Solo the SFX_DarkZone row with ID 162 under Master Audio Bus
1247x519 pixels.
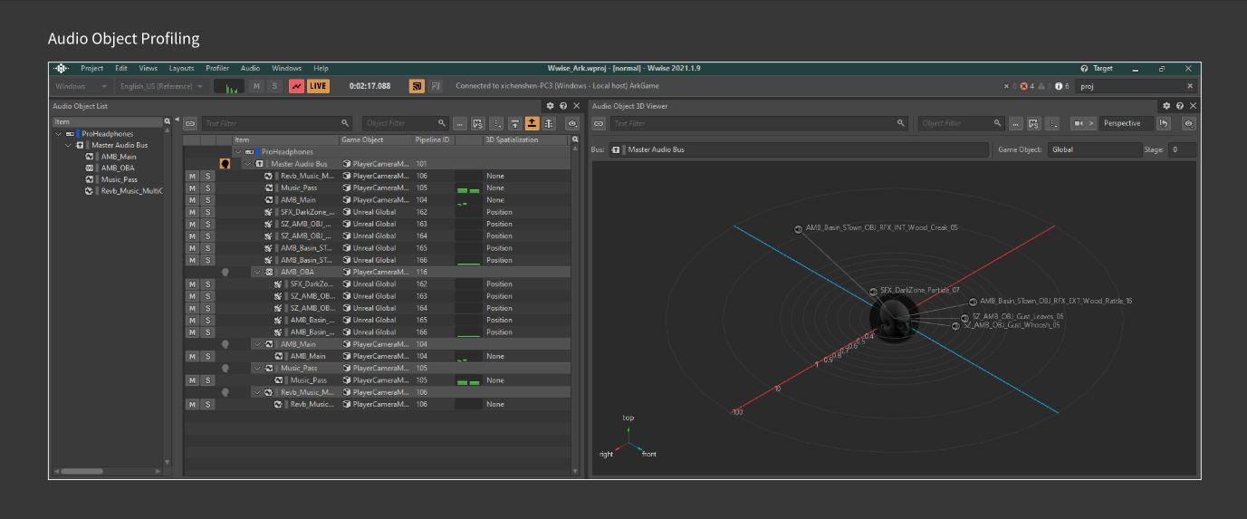pyautogui.click(x=207, y=212)
